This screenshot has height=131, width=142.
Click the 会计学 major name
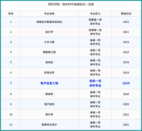pyautogui.click(x=49, y=32)
